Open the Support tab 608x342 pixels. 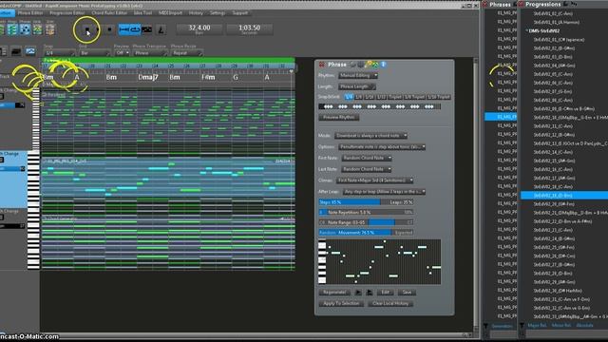(239, 12)
